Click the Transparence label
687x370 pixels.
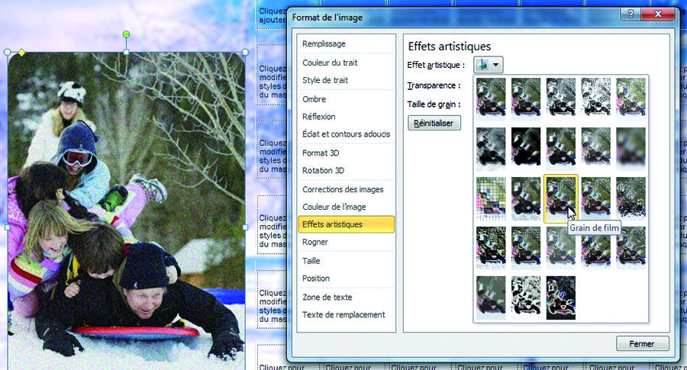[434, 85]
